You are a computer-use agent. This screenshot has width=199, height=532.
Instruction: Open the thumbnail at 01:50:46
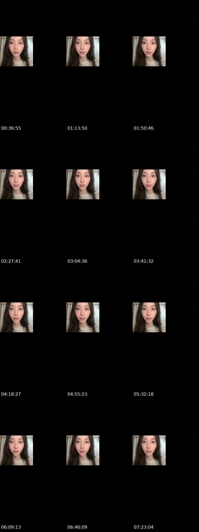[x=149, y=51]
